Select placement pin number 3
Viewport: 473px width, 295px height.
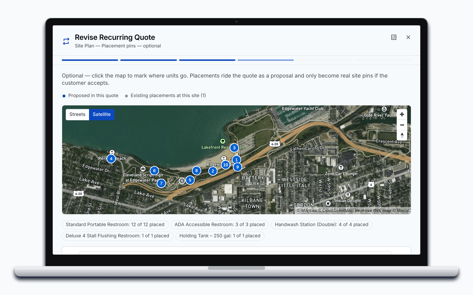tap(234, 148)
